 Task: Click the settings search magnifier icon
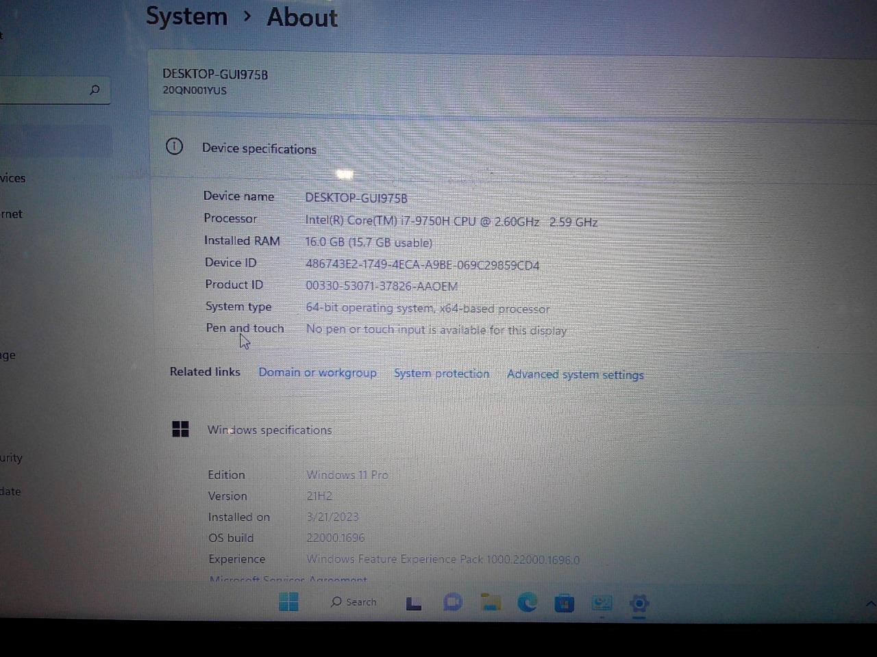(95, 90)
